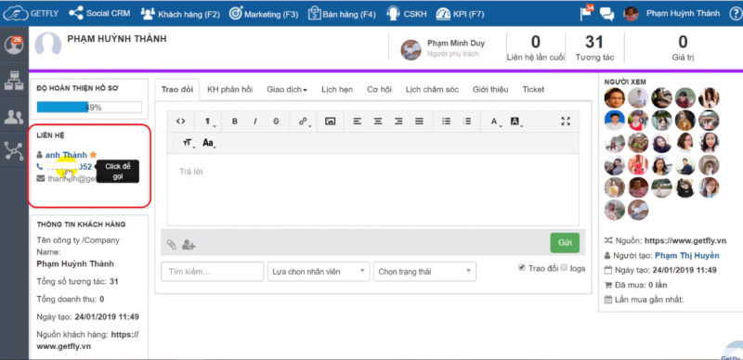Viewport: 743px width, 360px height.
Task: Align text right
Action: [398, 122]
